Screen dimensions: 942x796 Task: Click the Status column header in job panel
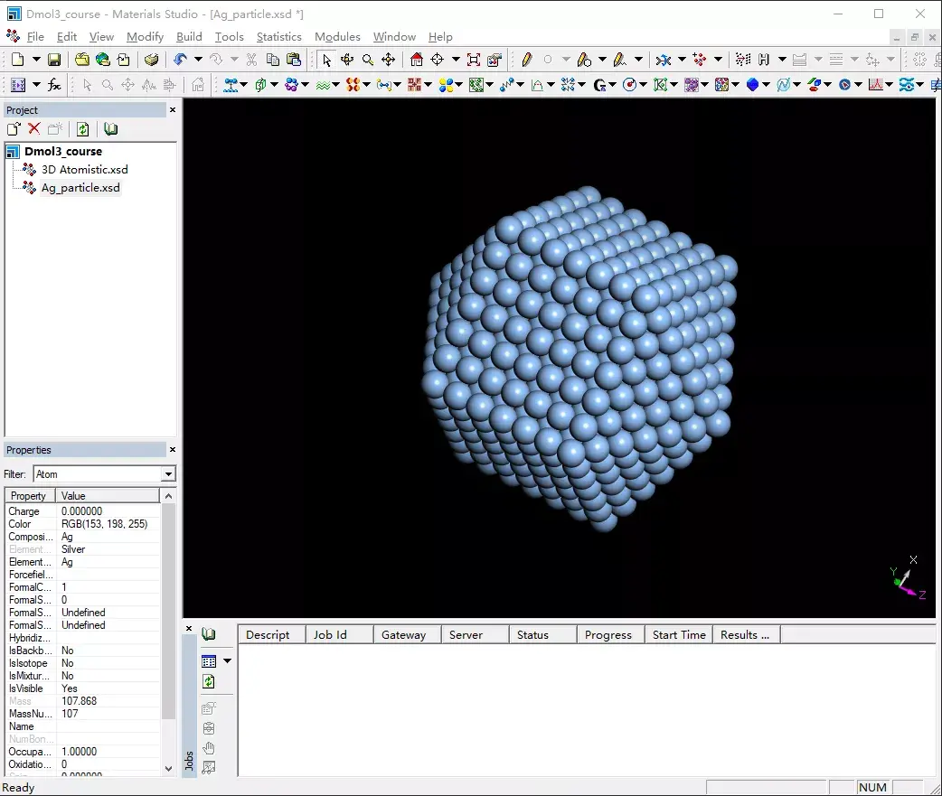tap(536, 634)
